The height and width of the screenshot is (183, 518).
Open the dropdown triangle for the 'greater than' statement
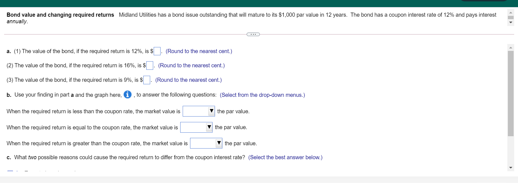pyautogui.click(x=219, y=143)
